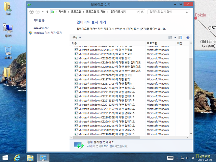Select the 휴지통 desktop icon
This screenshot has width=216, height=162.
pyautogui.click(x=8, y=53)
